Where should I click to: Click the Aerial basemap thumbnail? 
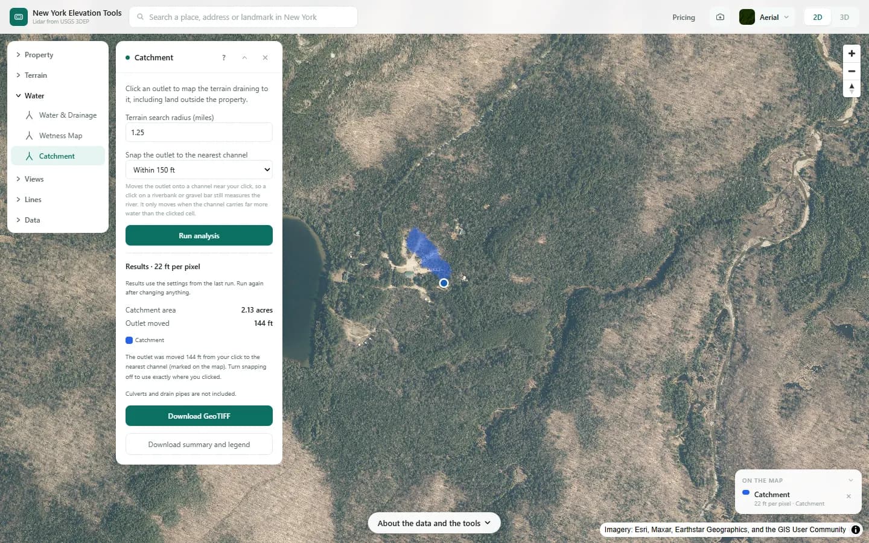(x=747, y=17)
